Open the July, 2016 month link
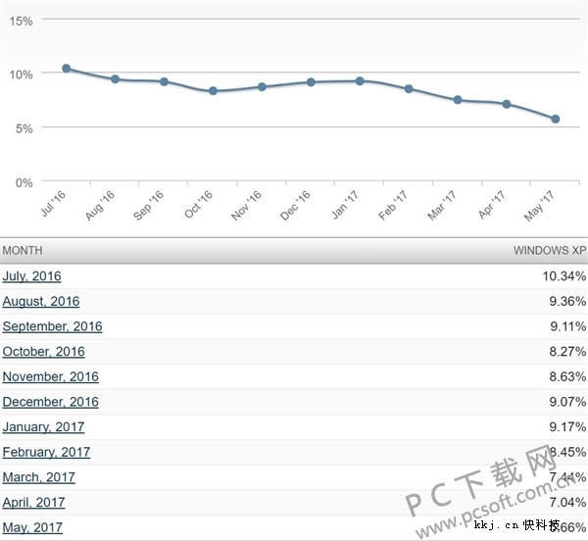This screenshot has width=588, height=541. coord(32,276)
